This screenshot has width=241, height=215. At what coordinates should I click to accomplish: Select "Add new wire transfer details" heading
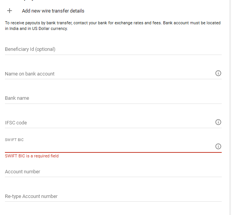pos(53,11)
